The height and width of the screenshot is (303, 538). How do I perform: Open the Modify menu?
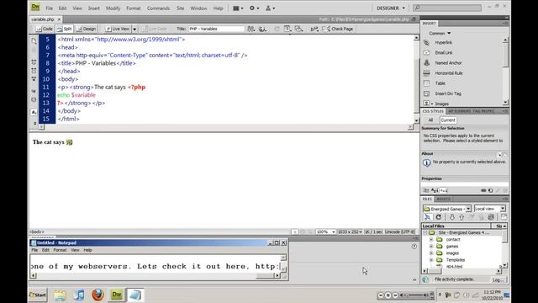click(113, 8)
